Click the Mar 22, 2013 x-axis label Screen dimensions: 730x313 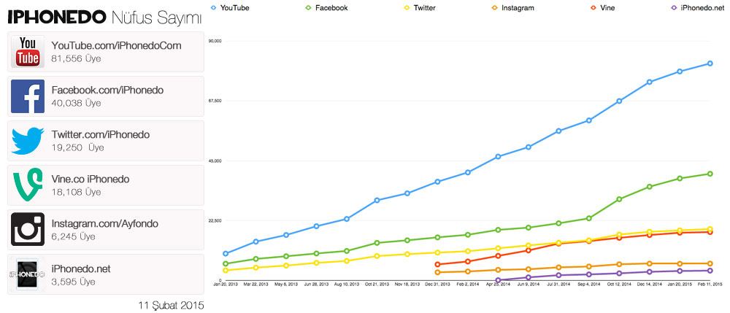coord(255,284)
